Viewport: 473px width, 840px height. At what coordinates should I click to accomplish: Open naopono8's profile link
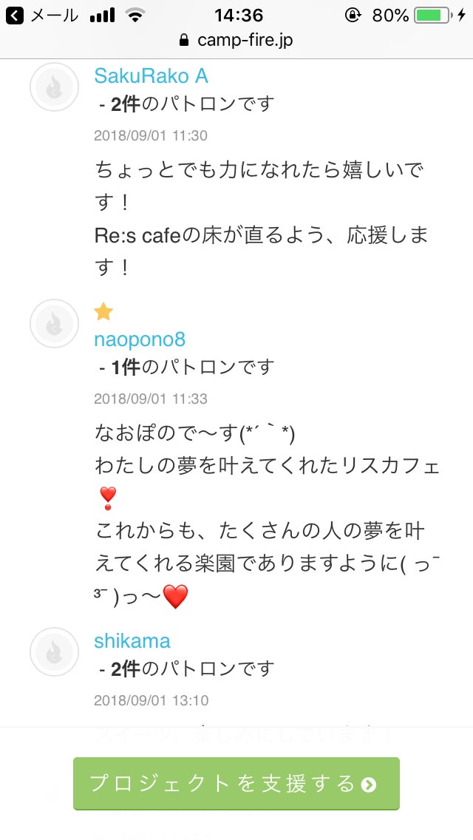(140, 339)
